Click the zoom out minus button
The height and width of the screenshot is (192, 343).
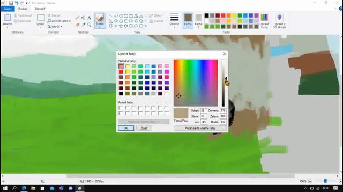tap(310, 181)
